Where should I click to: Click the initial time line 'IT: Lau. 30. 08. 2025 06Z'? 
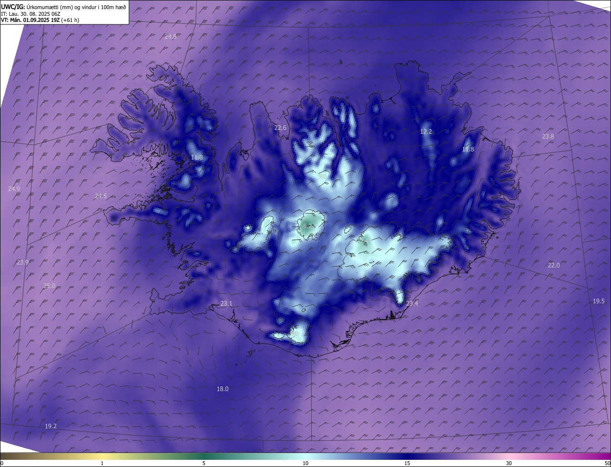(32, 13)
